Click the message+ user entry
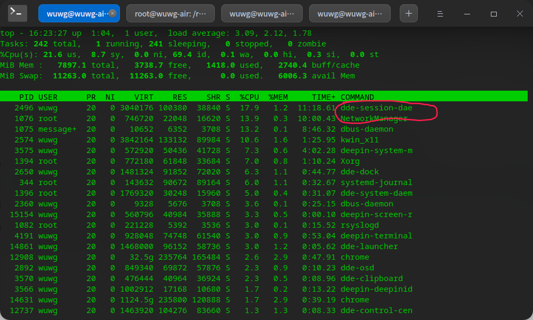Screen dimensions: 533x320 pos(57,129)
